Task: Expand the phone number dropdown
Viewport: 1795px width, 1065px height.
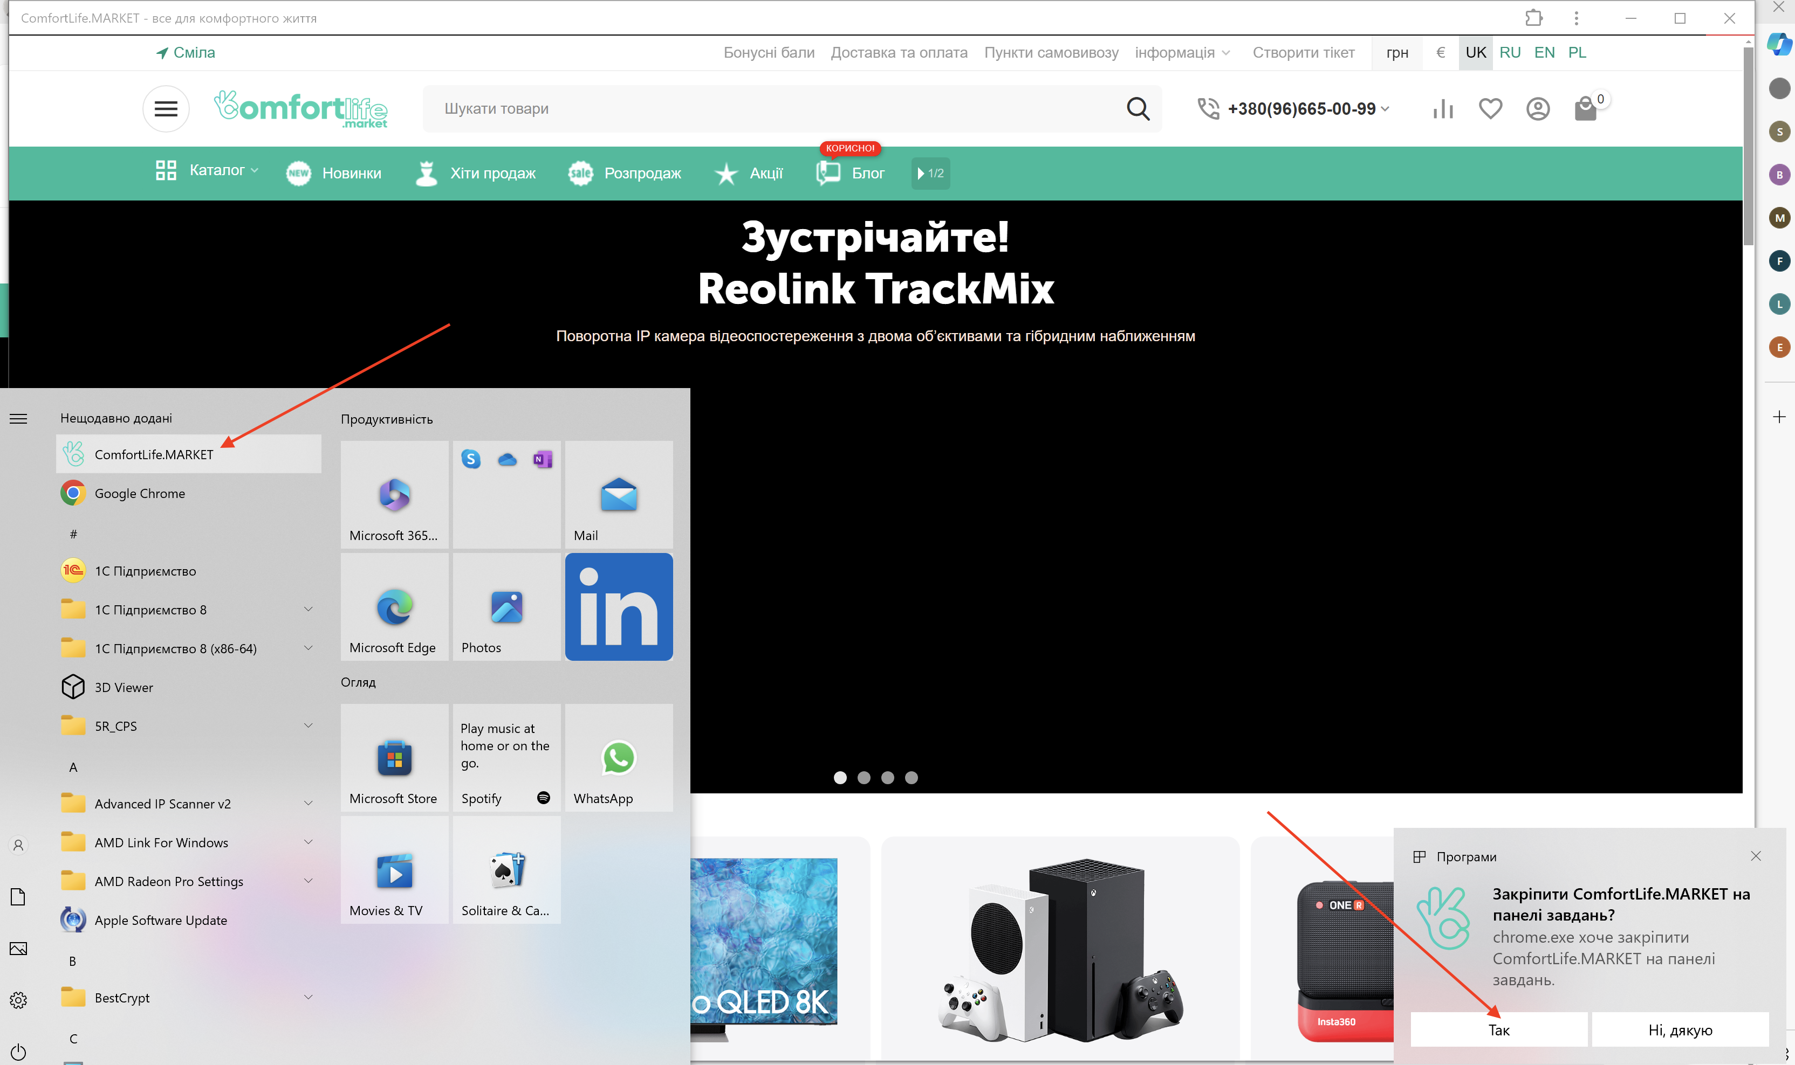Action: [1385, 108]
